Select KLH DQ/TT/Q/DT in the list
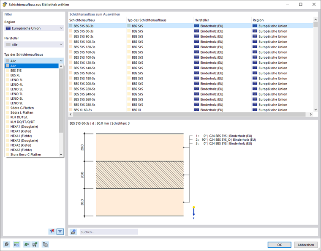Viewport: 321px width, 251px height. pos(32,122)
